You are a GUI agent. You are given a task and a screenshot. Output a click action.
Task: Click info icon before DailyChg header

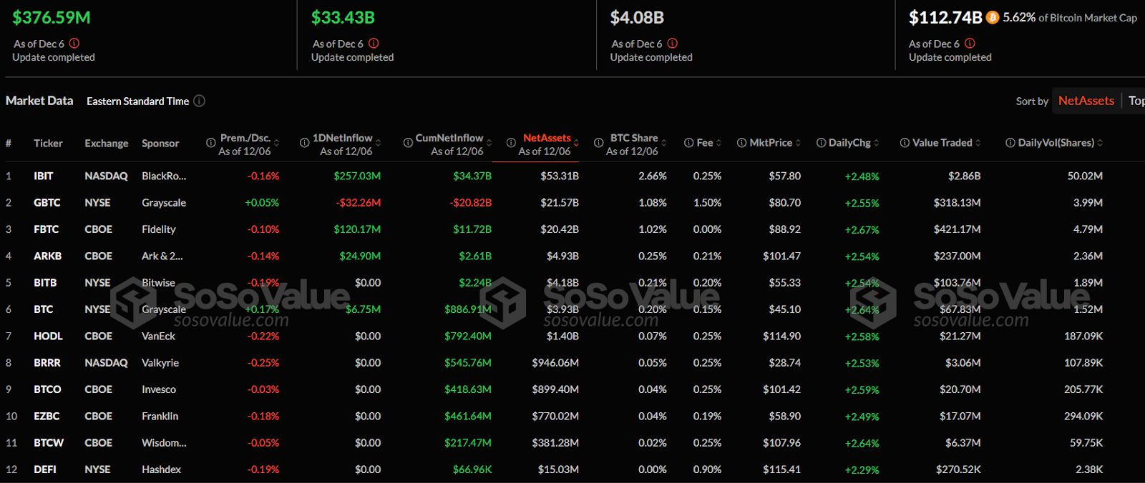[x=821, y=143]
